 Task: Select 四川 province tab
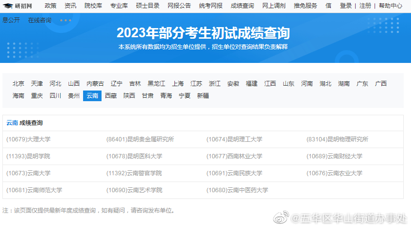tap(55, 96)
